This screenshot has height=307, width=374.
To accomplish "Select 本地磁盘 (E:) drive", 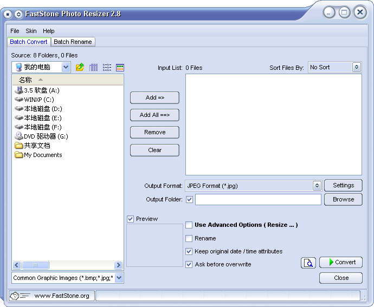I will [x=38, y=118].
